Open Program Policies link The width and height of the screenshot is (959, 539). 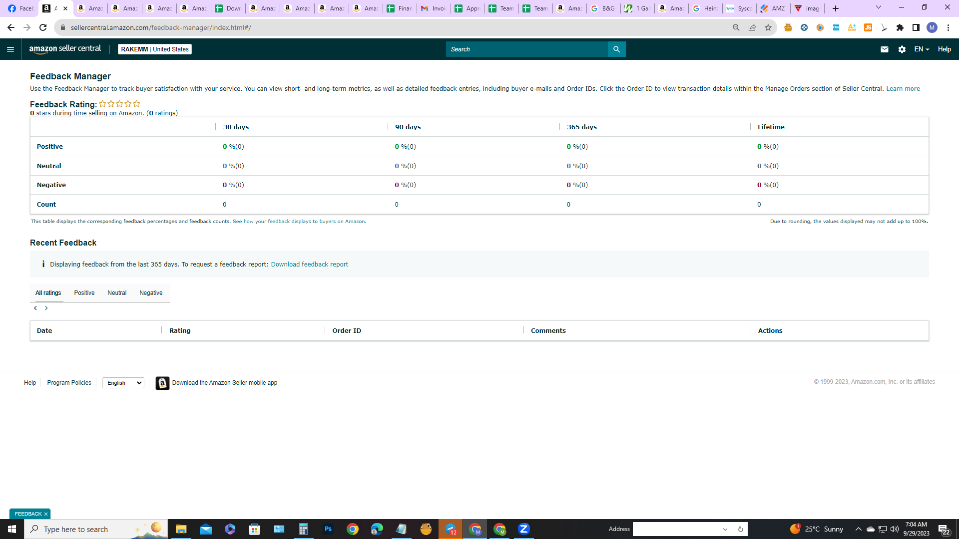click(69, 383)
